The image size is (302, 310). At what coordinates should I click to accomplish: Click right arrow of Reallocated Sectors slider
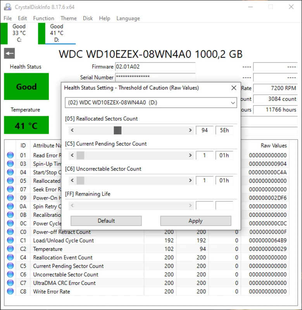click(x=190, y=130)
